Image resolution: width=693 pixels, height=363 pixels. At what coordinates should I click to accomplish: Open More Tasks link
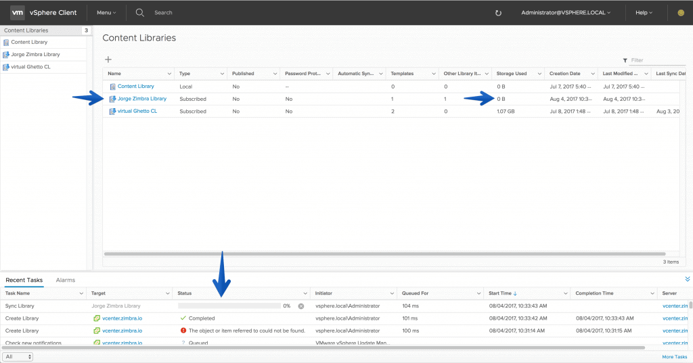[675, 357]
